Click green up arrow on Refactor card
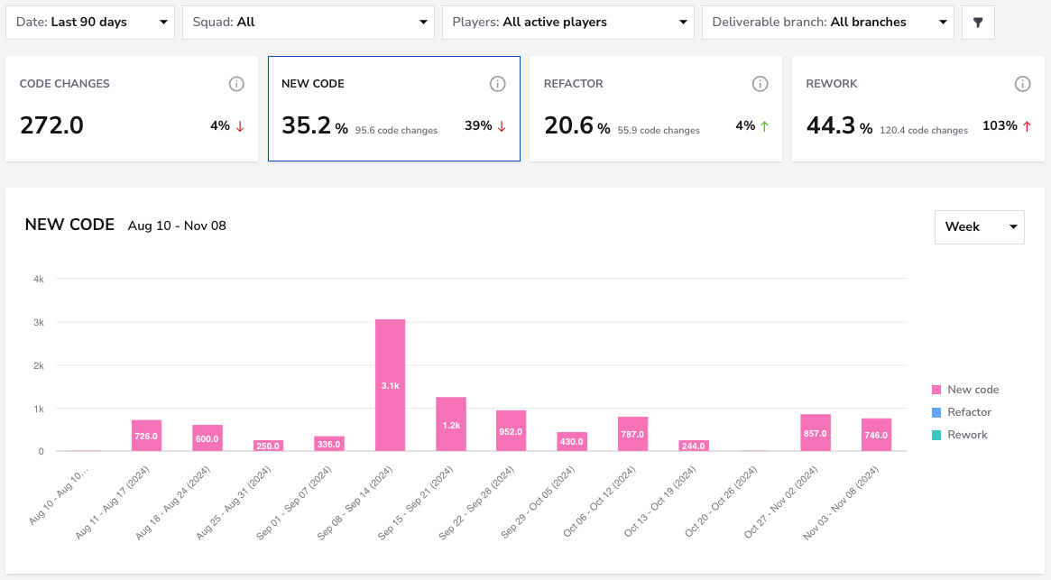 coord(764,126)
